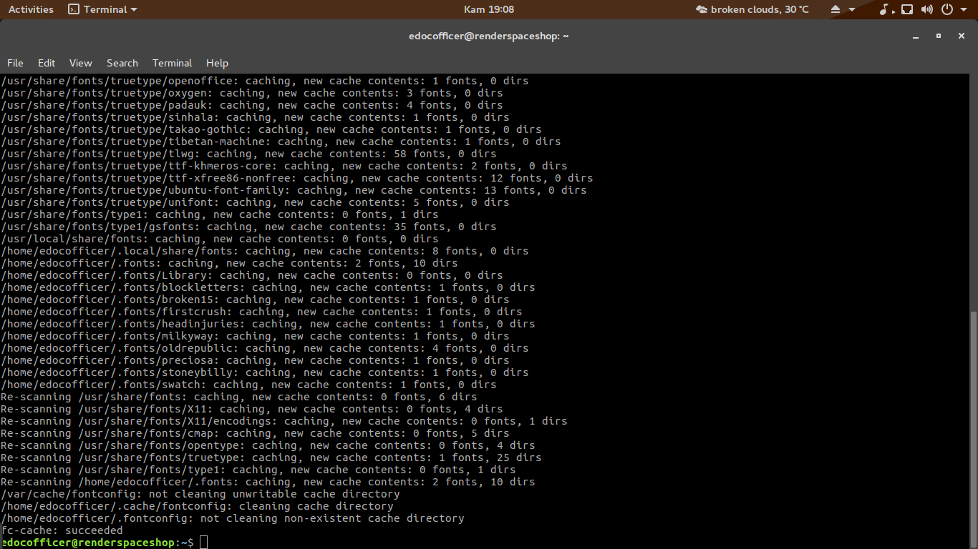The image size is (978, 549).
Task: Click the music note icon in top bar
Action: coord(884,9)
